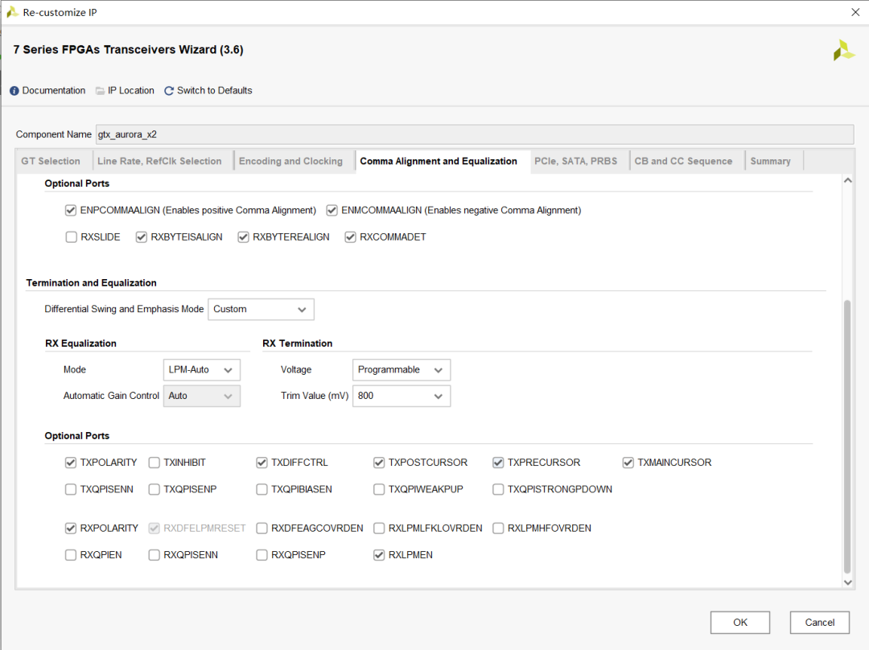Enable TXQPISENP port

point(154,489)
